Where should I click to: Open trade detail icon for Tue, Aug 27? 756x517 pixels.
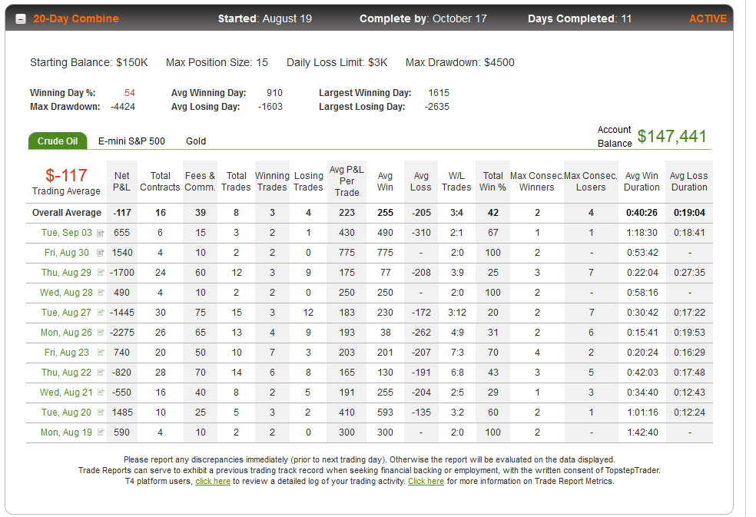point(101,313)
